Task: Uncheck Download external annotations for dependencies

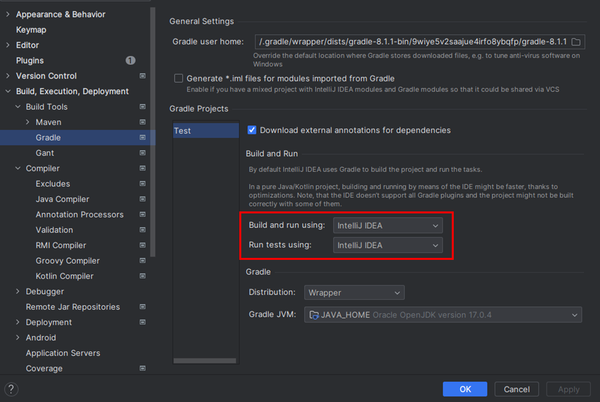Action: [x=252, y=130]
